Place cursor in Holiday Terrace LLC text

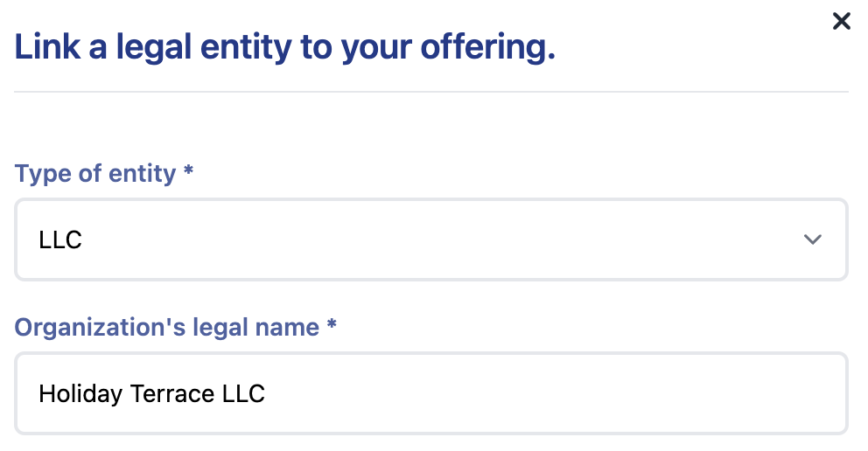coord(151,394)
